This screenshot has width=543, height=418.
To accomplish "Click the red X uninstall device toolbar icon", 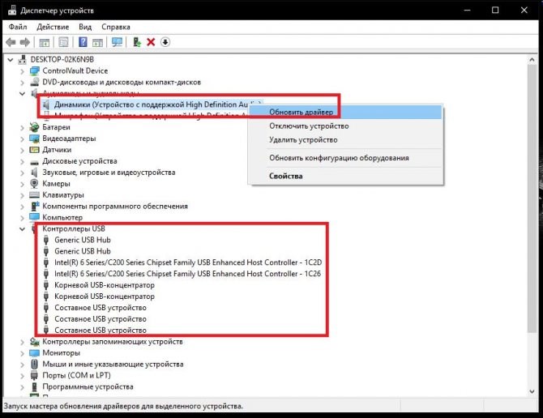I will [151, 42].
